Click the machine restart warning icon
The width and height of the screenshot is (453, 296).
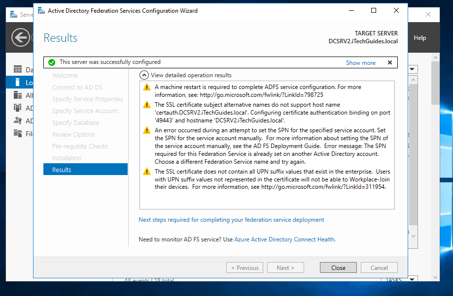tap(147, 87)
